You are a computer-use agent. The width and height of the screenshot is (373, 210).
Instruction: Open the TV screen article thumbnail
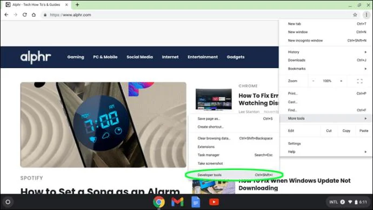pyautogui.click(x=214, y=99)
